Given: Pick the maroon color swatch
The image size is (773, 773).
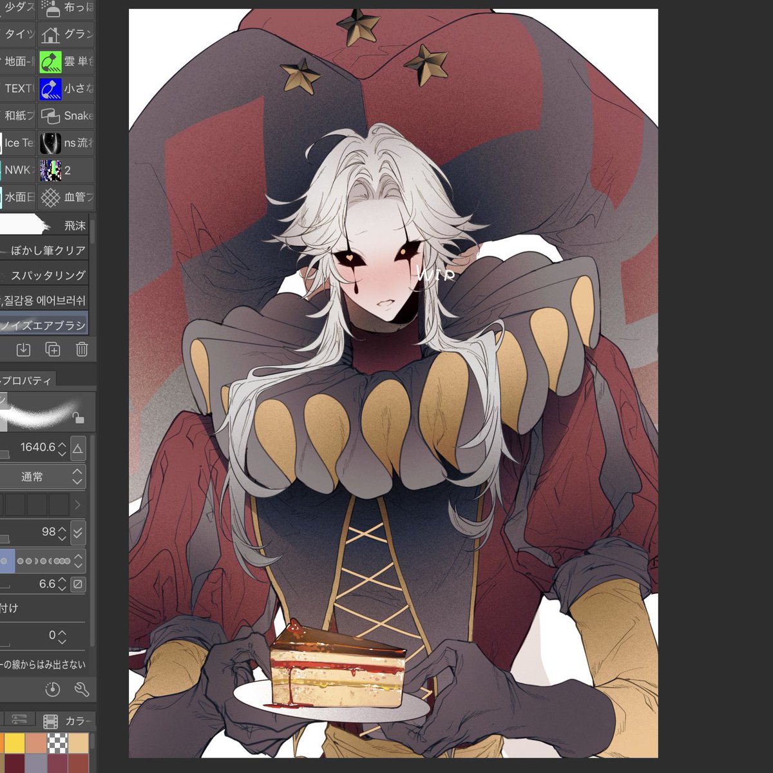Looking at the screenshot, I should click(57, 764).
